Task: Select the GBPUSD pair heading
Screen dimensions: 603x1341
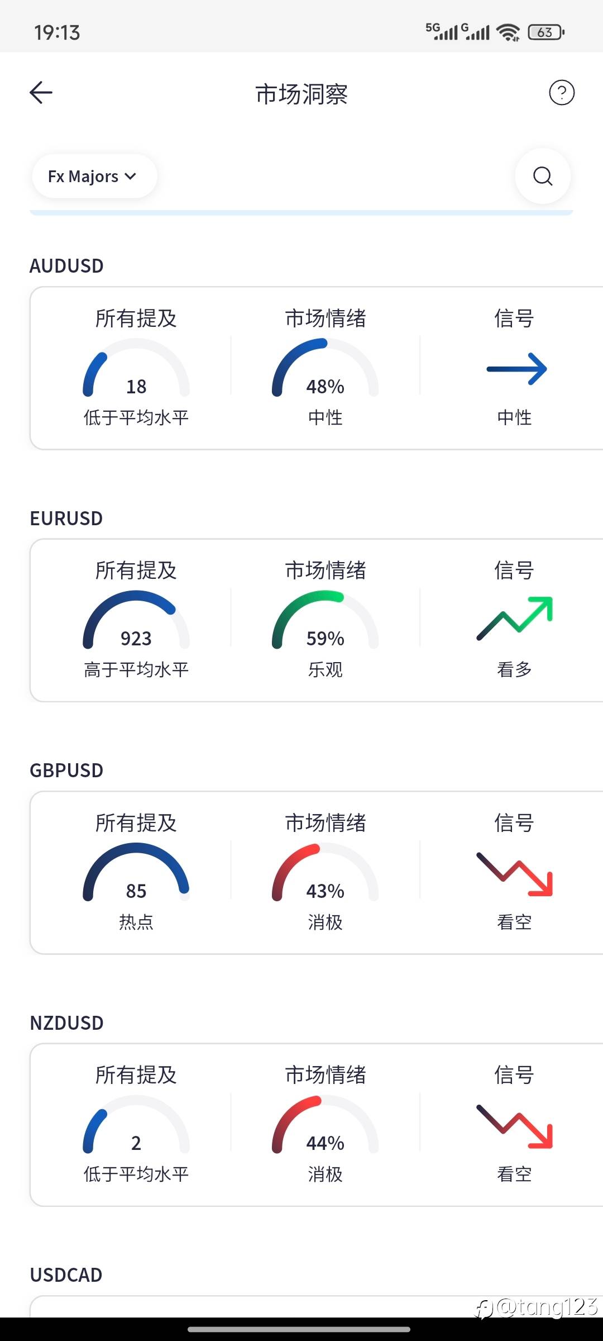Action: pyautogui.click(x=66, y=771)
